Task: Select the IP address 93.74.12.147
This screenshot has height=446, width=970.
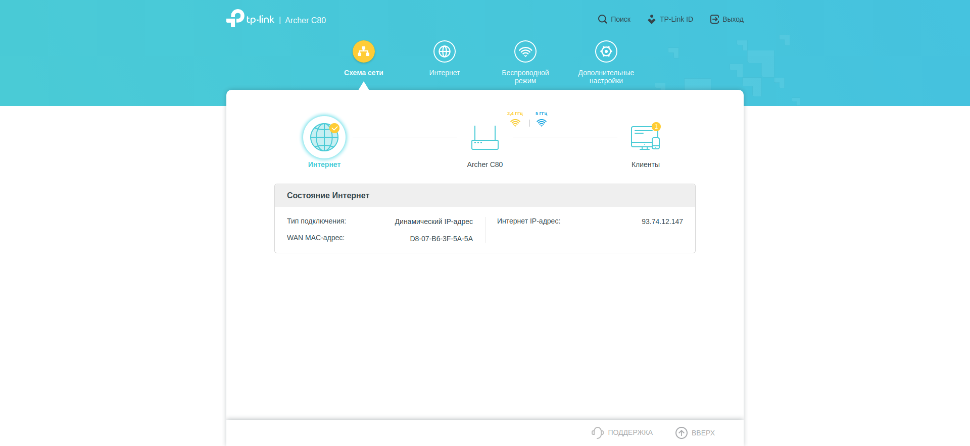Action: point(662,221)
